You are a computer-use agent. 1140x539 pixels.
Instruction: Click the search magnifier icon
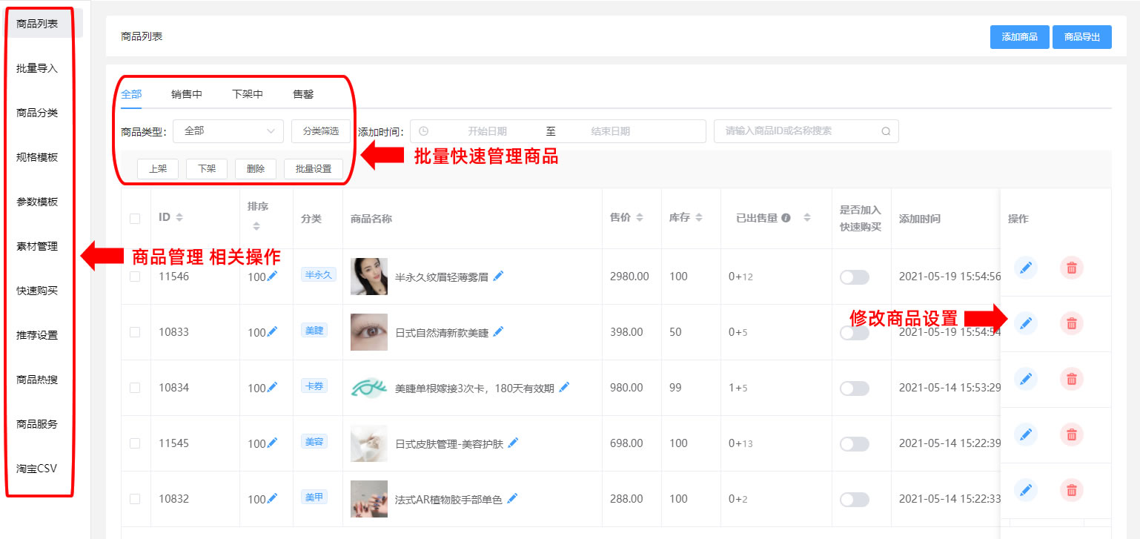pyautogui.click(x=886, y=131)
